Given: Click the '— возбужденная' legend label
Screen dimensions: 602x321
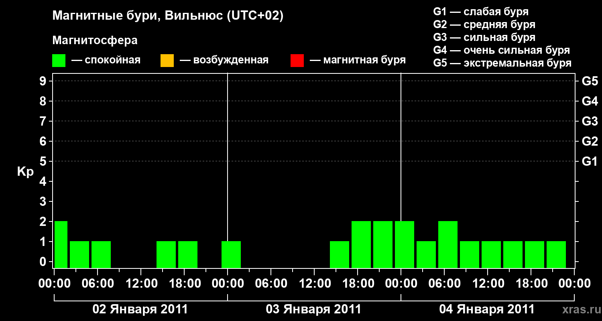Looking at the screenshot, I should coord(224,60).
